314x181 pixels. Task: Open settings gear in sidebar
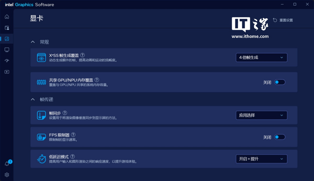[x=7, y=175]
